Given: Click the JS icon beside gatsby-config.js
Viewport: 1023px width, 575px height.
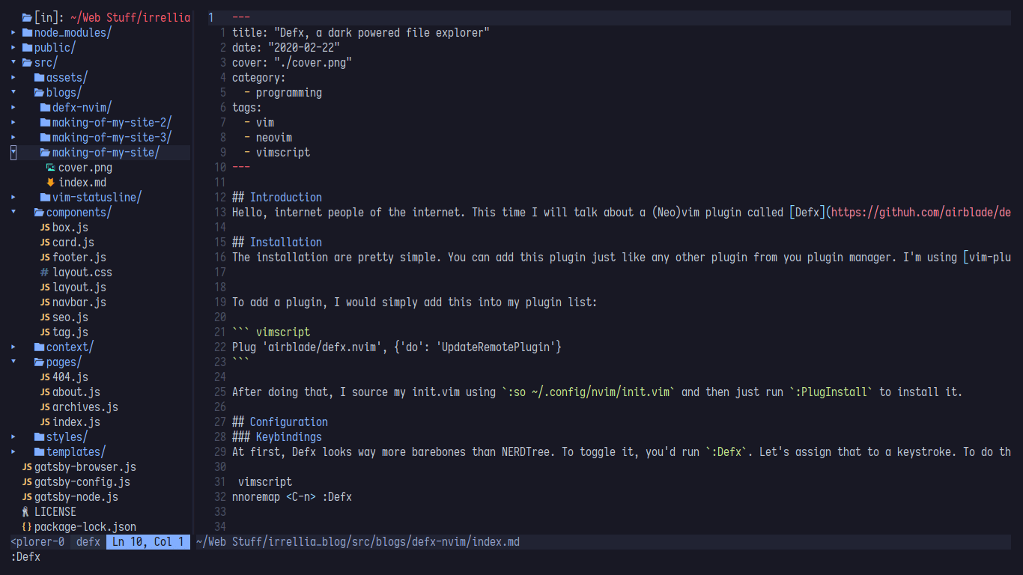Looking at the screenshot, I should click(27, 482).
